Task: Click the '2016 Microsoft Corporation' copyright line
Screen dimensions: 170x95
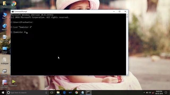Action: 40,17
